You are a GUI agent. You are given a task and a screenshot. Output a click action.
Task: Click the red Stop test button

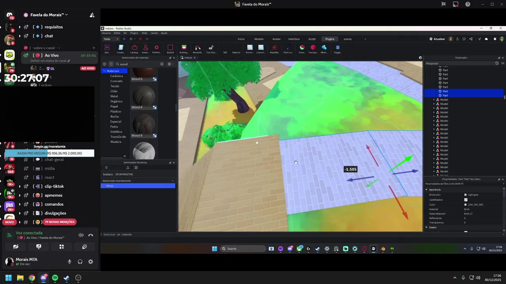140,39
